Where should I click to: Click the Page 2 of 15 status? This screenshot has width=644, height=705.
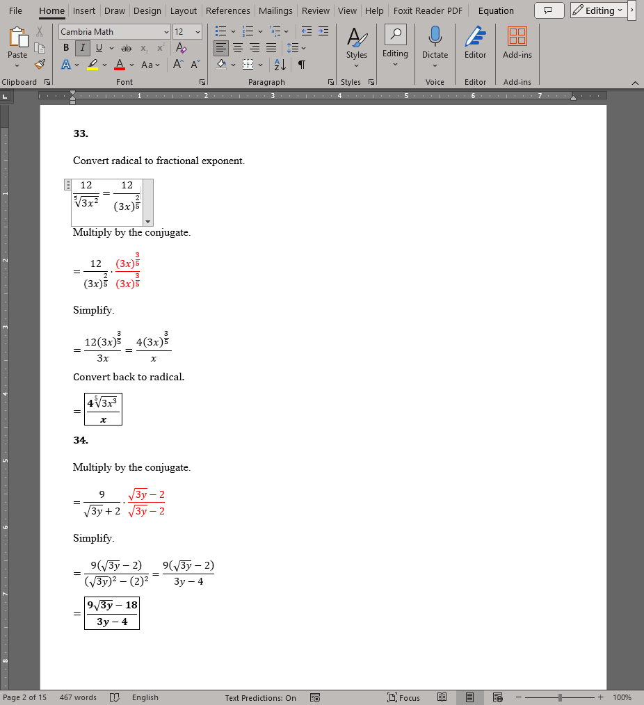click(x=25, y=697)
